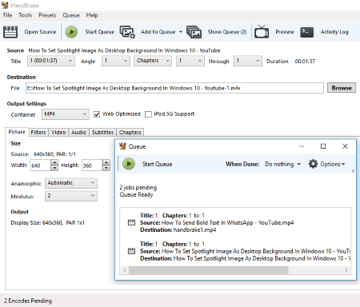Open the Angle dropdown

(116, 61)
